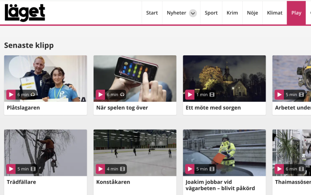Viewport: 311px width, 195px height.
Task: Play the Konståkaren clip
Action: (x=100, y=169)
